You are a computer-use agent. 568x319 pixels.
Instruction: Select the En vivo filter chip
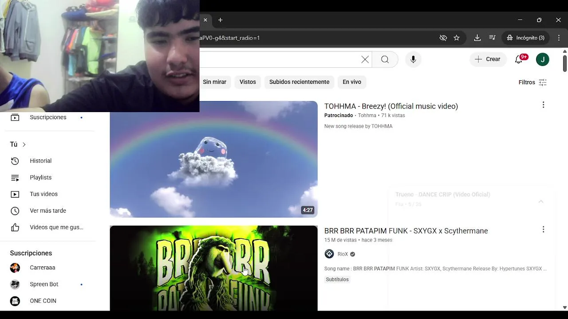pyautogui.click(x=351, y=82)
